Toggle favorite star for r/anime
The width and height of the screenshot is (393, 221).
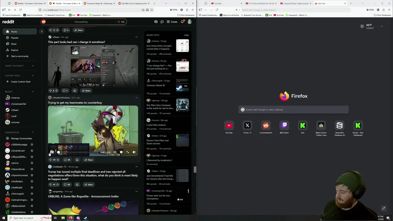[x=32, y=163]
